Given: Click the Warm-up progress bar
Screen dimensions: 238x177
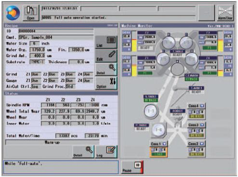Looking at the screenshot, I should pos(52,142).
